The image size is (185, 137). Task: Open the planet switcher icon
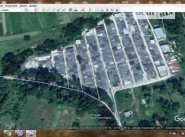[83, 10]
